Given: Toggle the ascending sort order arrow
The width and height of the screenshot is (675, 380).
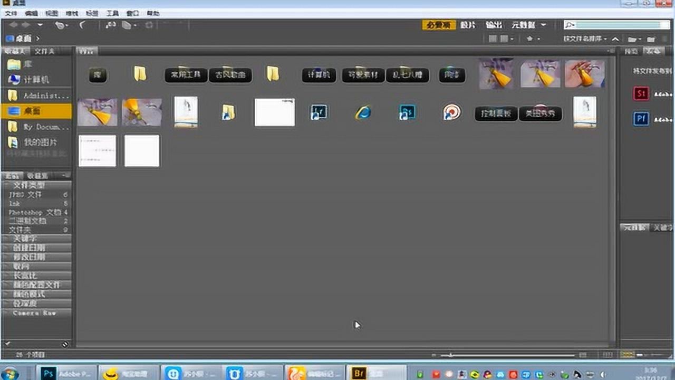Looking at the screenshot, I should pos(616,39).
